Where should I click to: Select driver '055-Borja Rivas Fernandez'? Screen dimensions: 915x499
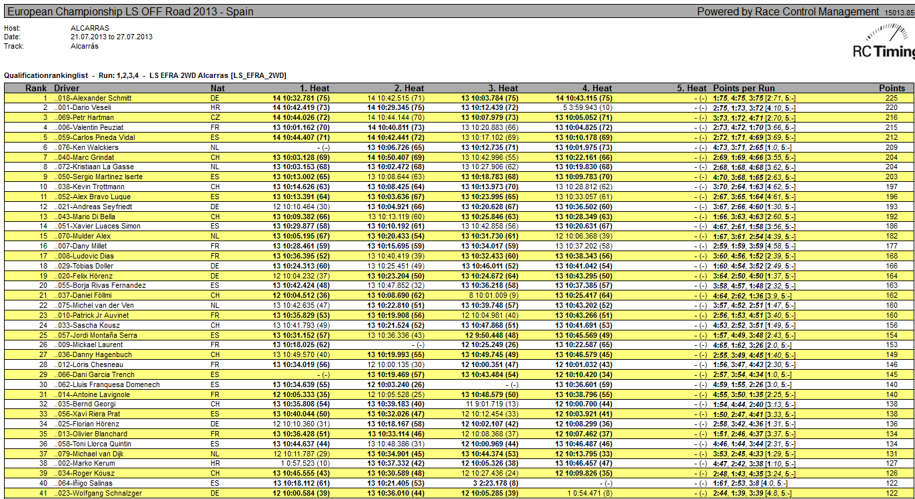coord(100,285)
